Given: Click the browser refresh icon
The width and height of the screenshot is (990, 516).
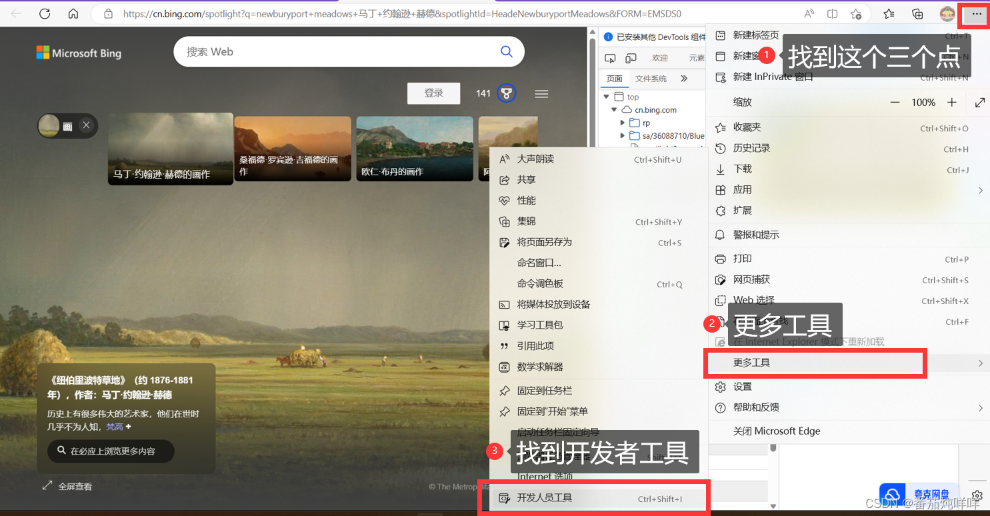Looking at the screenshot, I should click(x=45, y=13).
